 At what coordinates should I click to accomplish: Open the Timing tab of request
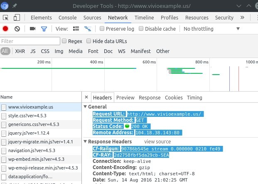pos(194,98)
